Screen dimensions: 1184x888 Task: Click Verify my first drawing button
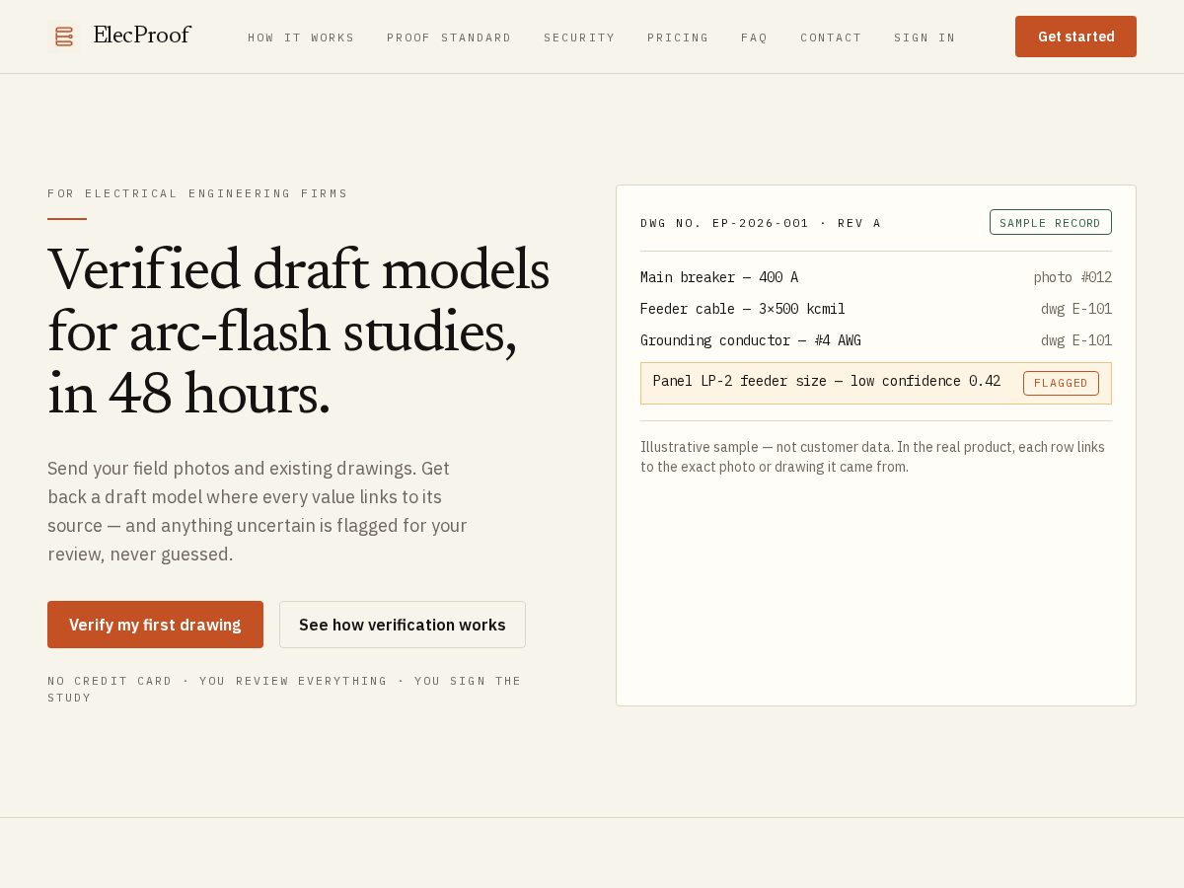155,625
